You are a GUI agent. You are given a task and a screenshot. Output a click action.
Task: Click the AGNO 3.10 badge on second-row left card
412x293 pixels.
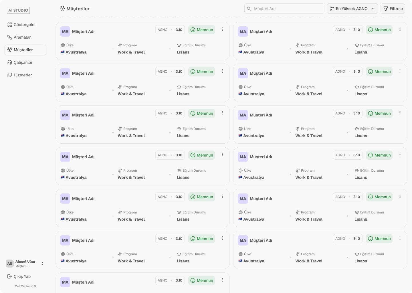pyautogui.click(x=170, y=72)
